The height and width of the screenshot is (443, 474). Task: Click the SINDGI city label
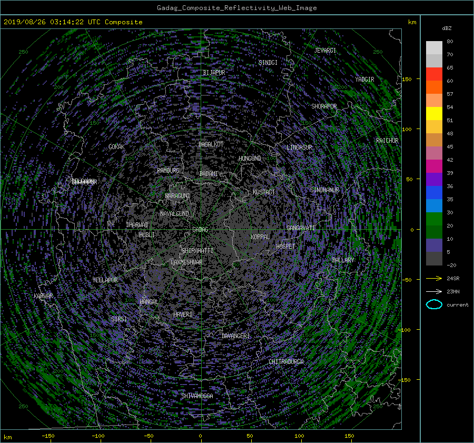(x=268, y=63)
